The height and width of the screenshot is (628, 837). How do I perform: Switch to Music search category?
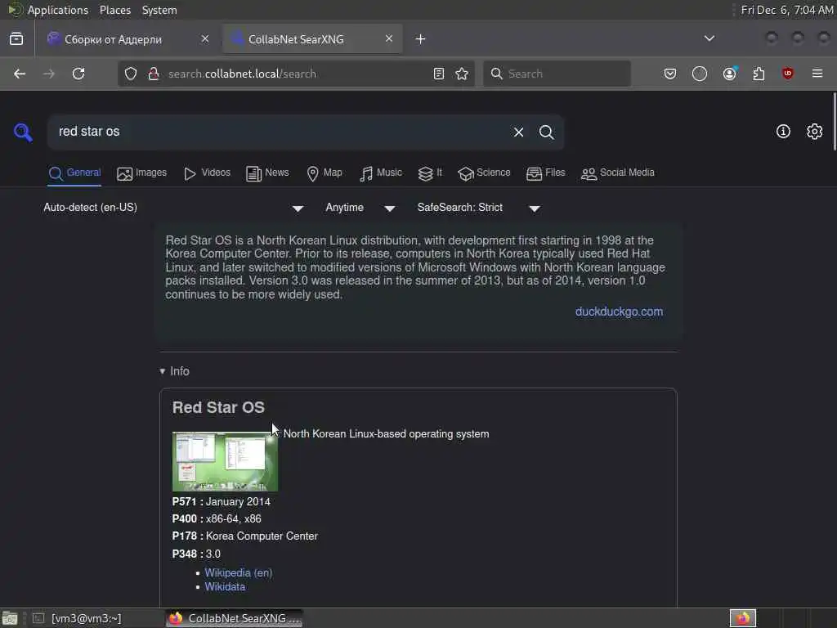pos(381,173)
